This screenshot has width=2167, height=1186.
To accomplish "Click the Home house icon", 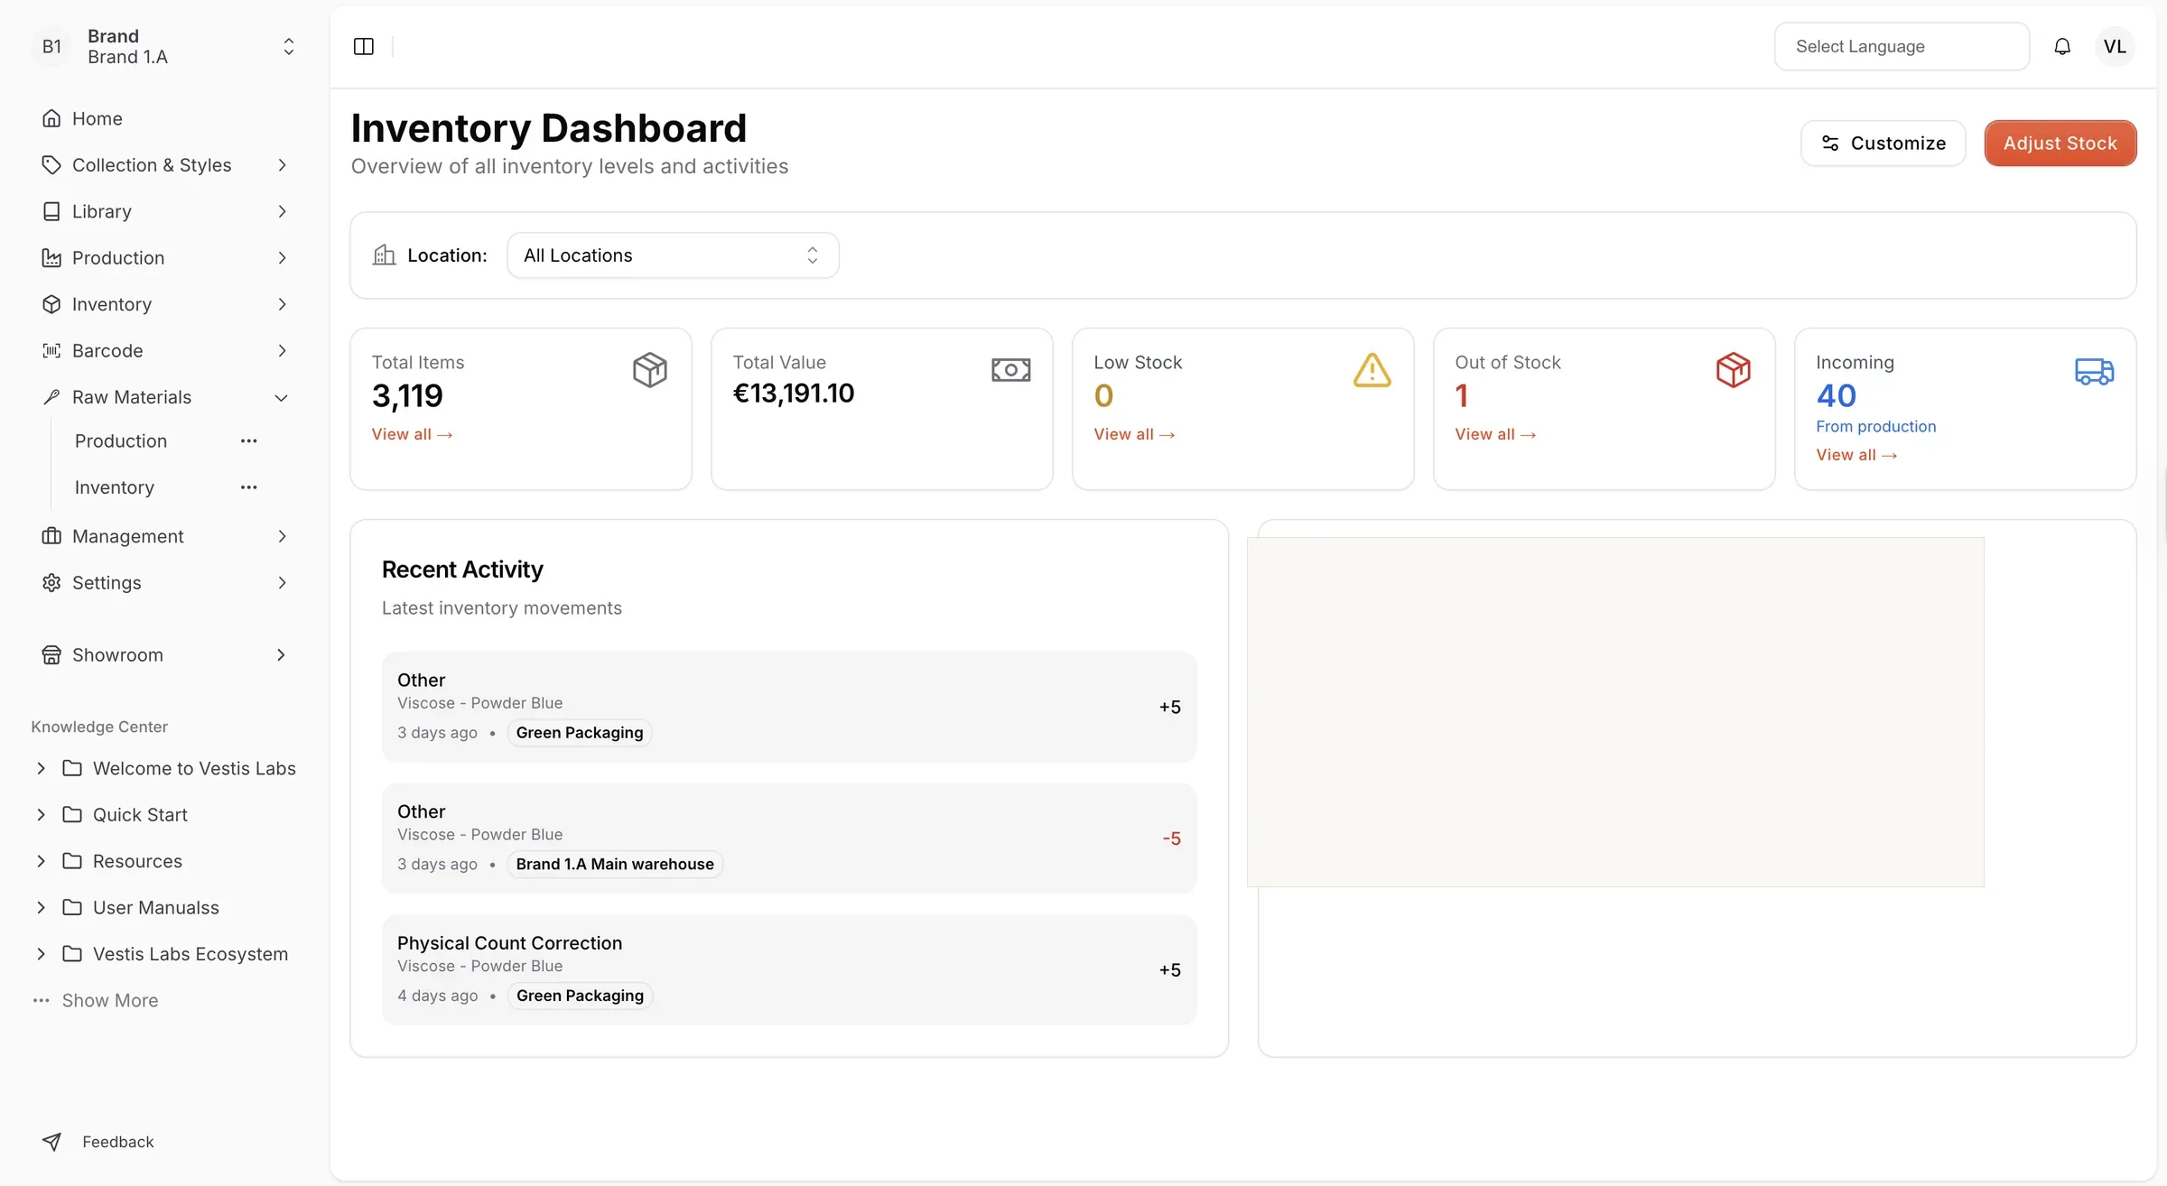I will [x=51, y=118].
